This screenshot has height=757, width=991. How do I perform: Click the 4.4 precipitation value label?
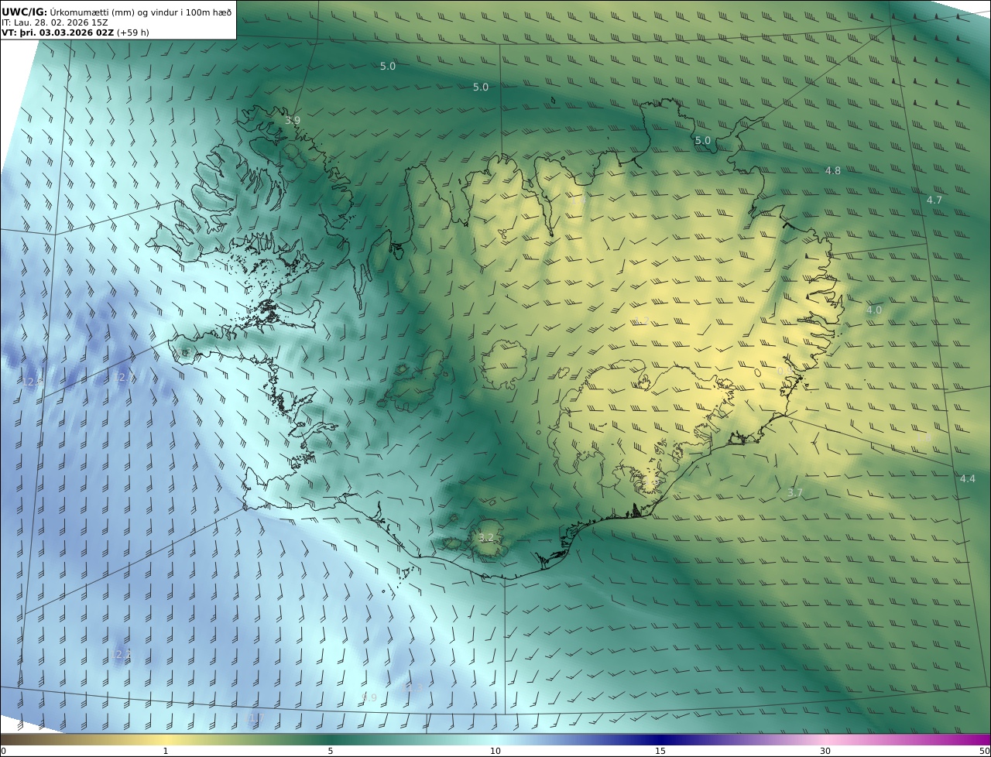tap(968, 478)
